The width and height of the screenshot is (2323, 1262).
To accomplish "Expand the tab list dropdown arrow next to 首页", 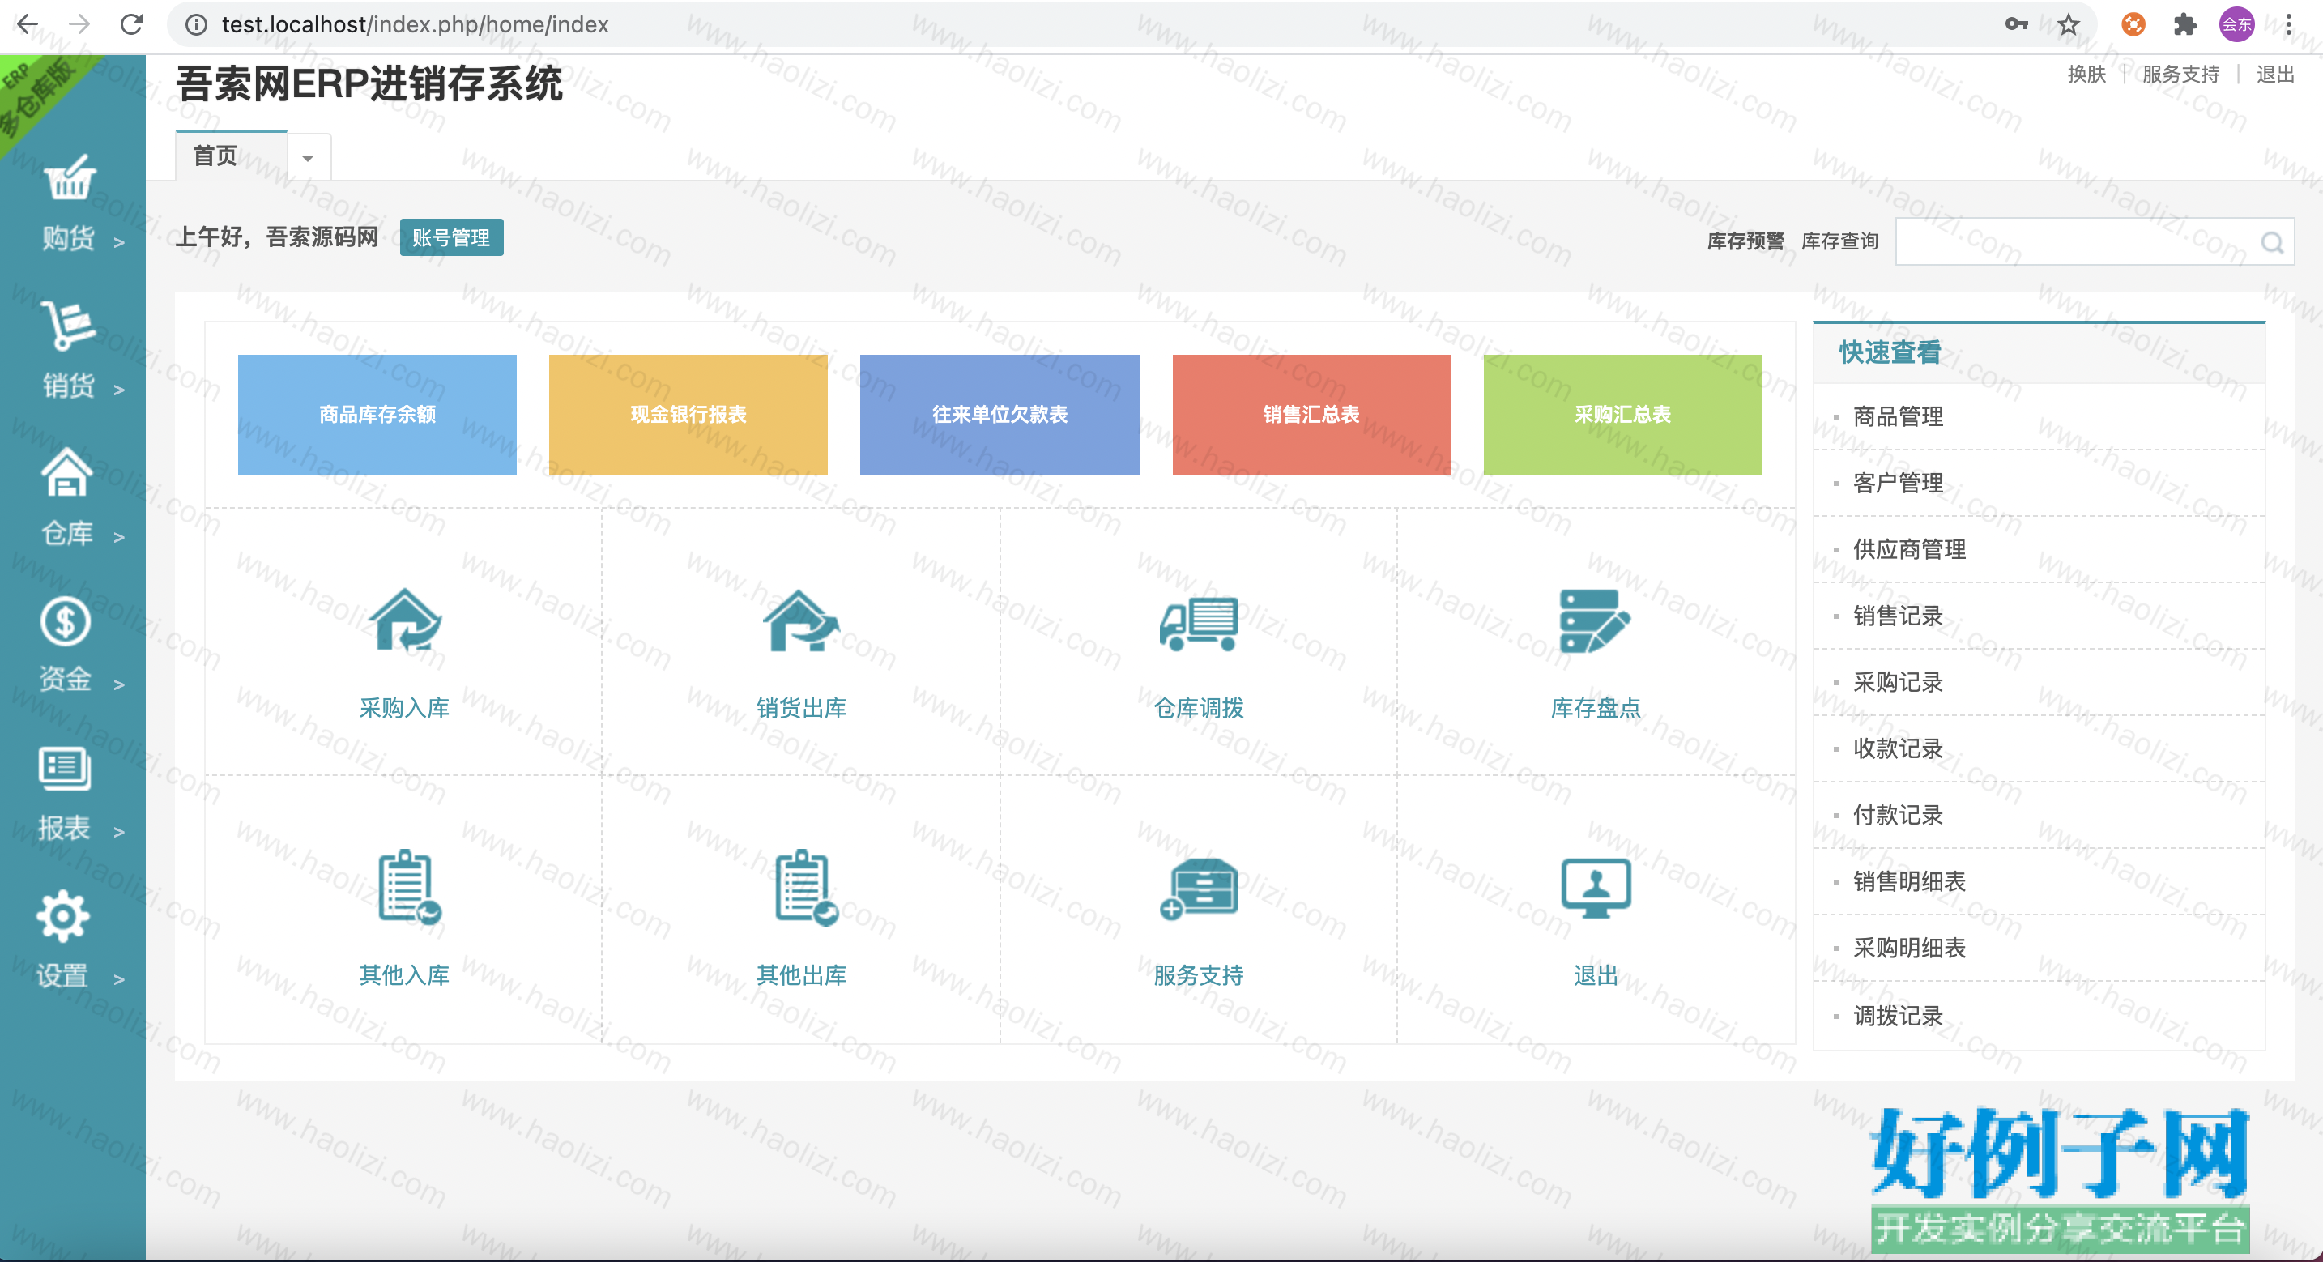I will click(x=308, y=158).
